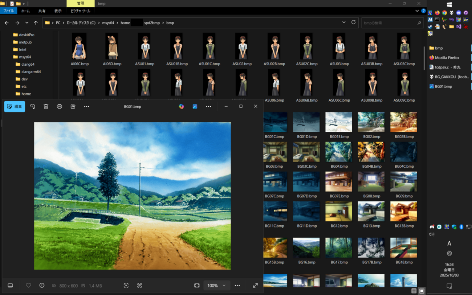Open the ファイル menu tab
The height and width of the screenshot is (295, 472).
(x=8, y=11)
